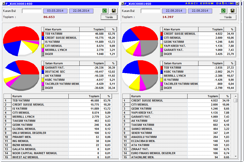244x162 pixels.
Task: Refresh right panel using Yenile
Action: [228, 17]
